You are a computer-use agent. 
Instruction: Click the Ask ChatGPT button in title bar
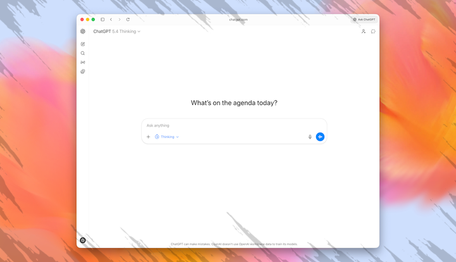364,20
